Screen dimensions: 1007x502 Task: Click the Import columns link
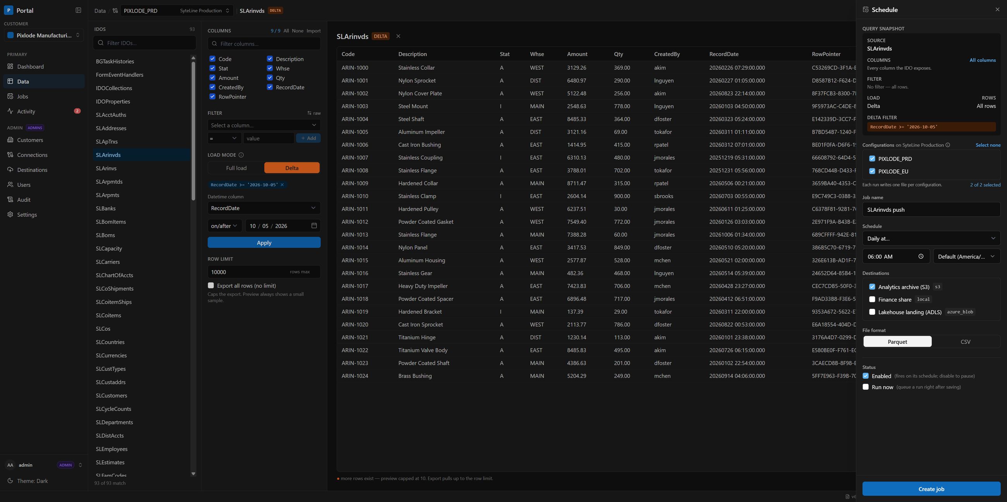click(x=313, y=31)
